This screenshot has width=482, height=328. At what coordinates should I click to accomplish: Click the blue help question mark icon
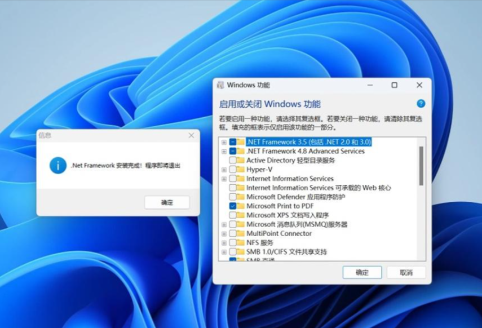pyautogui.click(x=421, y=104)
